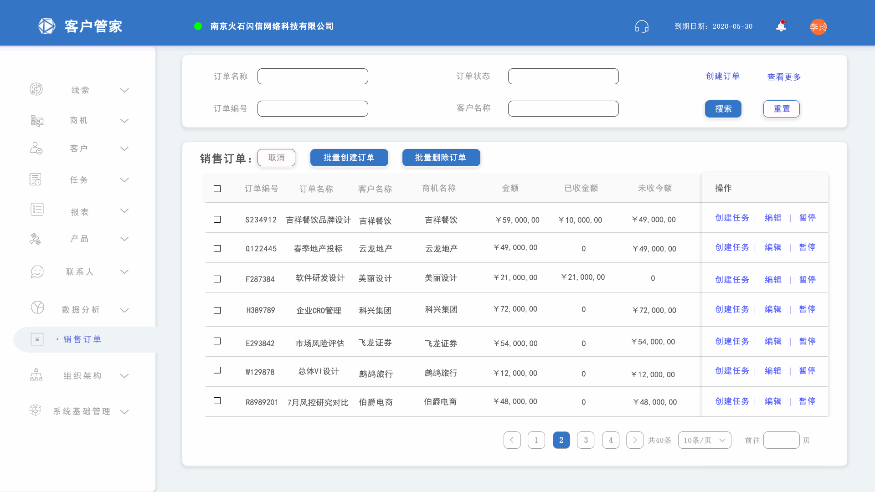Focus the 客户名称 input field
The image size is (875, 492).
[x=563, y=108]
